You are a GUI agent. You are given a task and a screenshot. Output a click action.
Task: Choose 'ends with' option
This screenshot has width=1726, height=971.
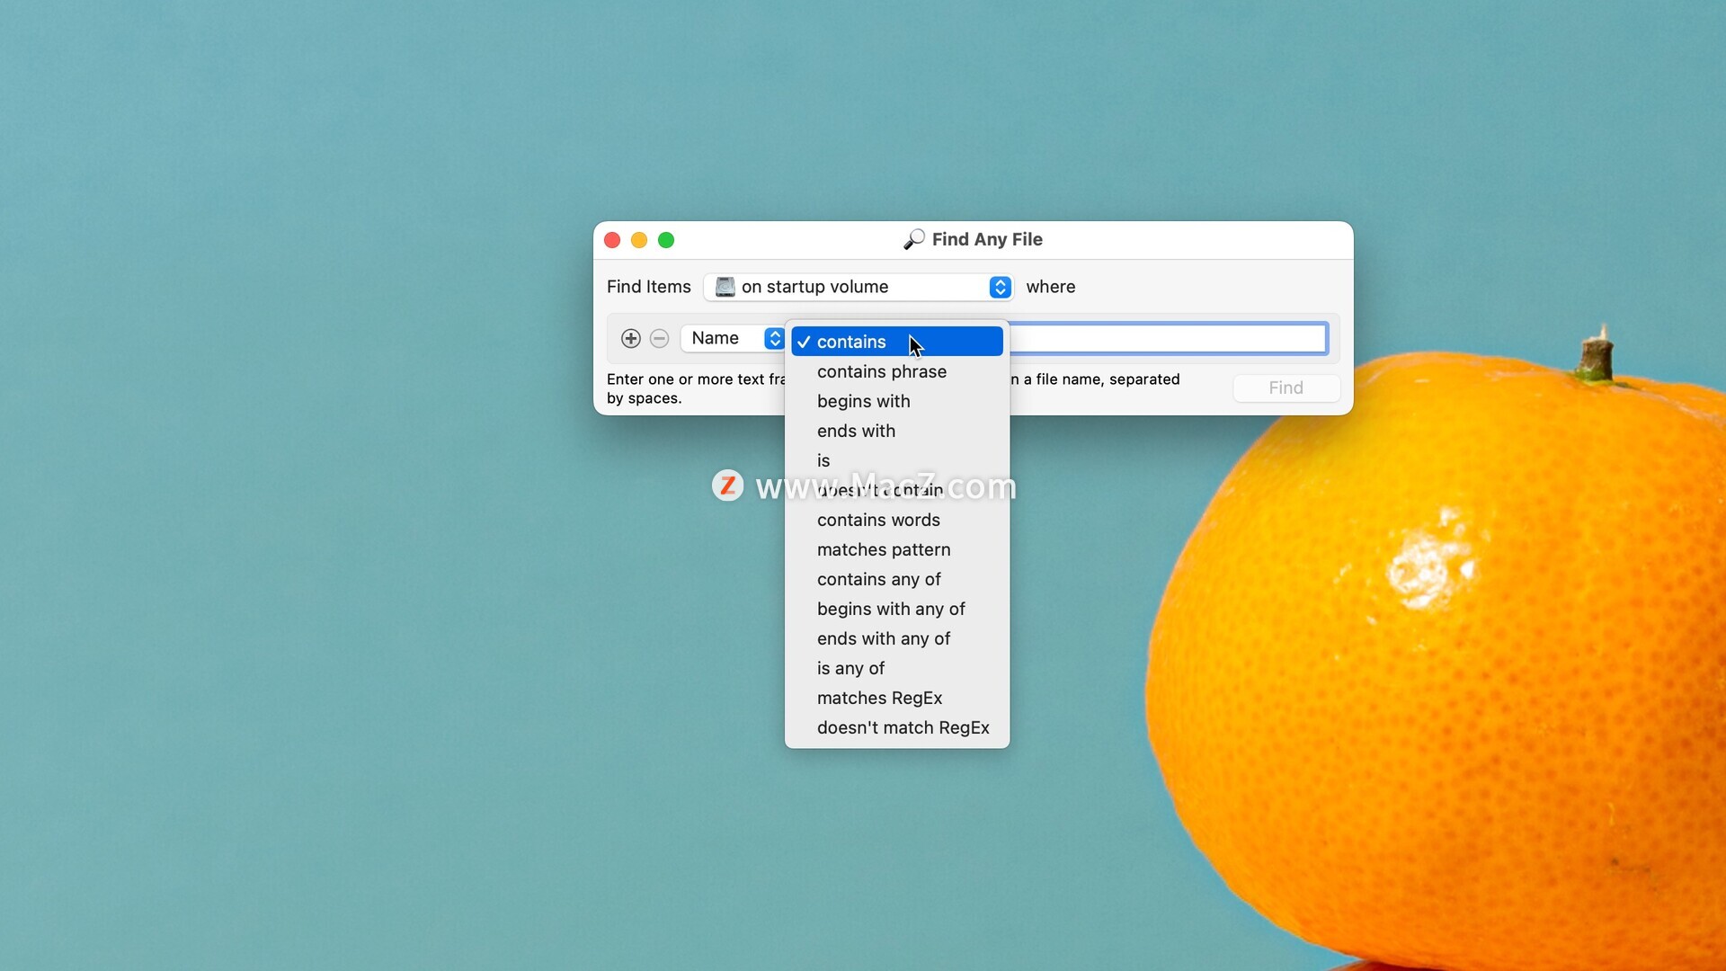tap(896, 431)
